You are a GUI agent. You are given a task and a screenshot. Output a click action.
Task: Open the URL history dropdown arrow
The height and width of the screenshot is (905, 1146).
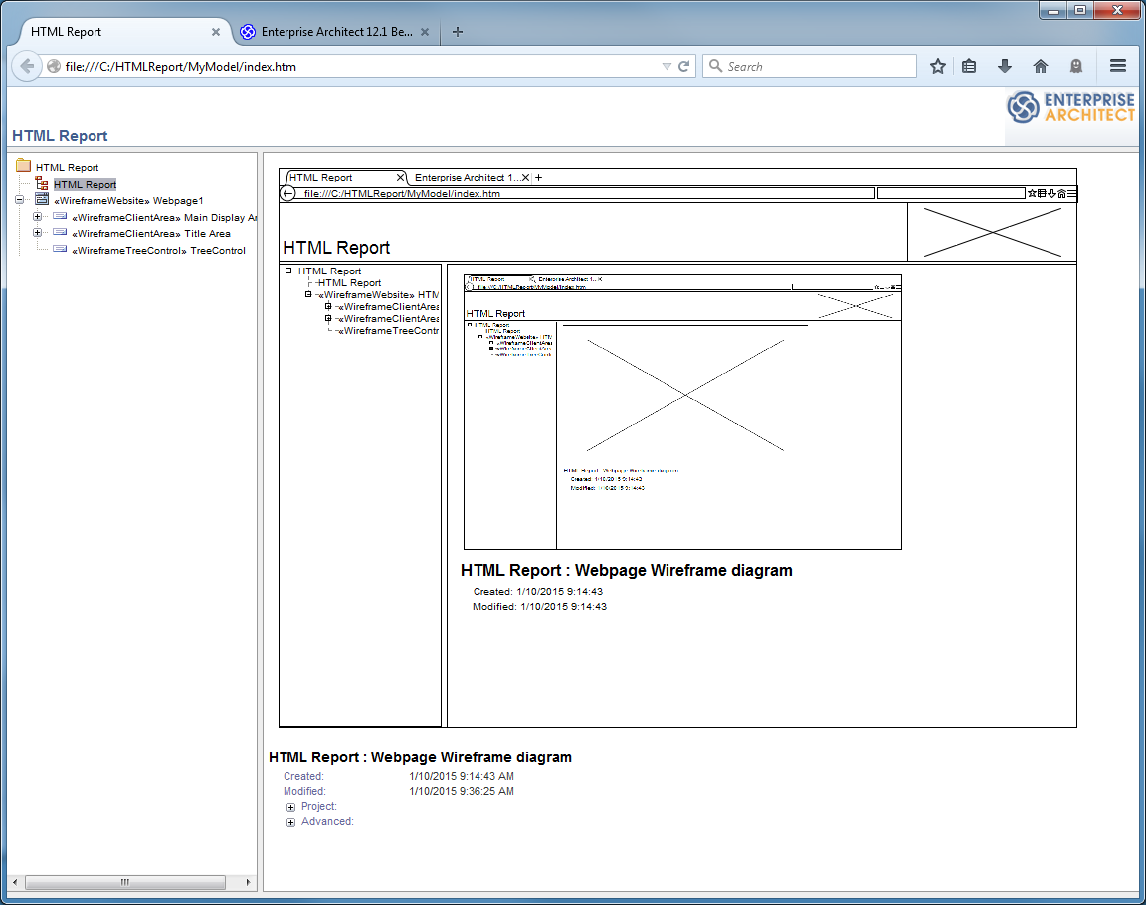point(667,67)
